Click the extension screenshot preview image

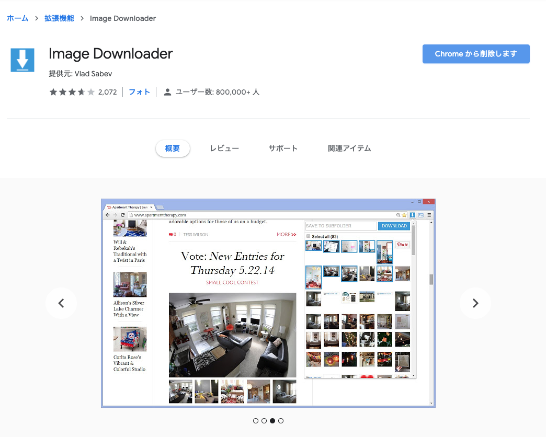pyautogui.click(x=268, y=303)
